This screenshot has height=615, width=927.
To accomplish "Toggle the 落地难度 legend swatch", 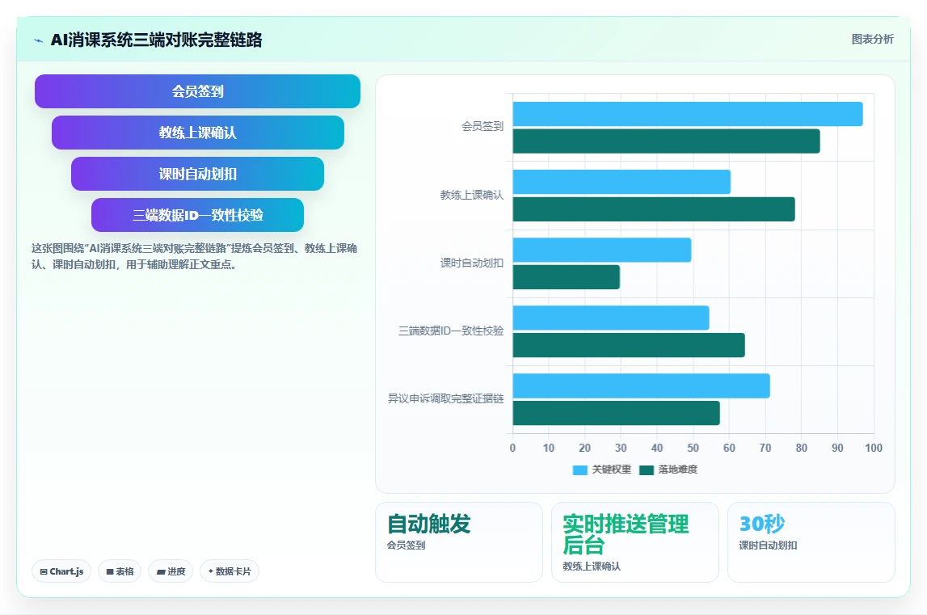I will (647, 470).
